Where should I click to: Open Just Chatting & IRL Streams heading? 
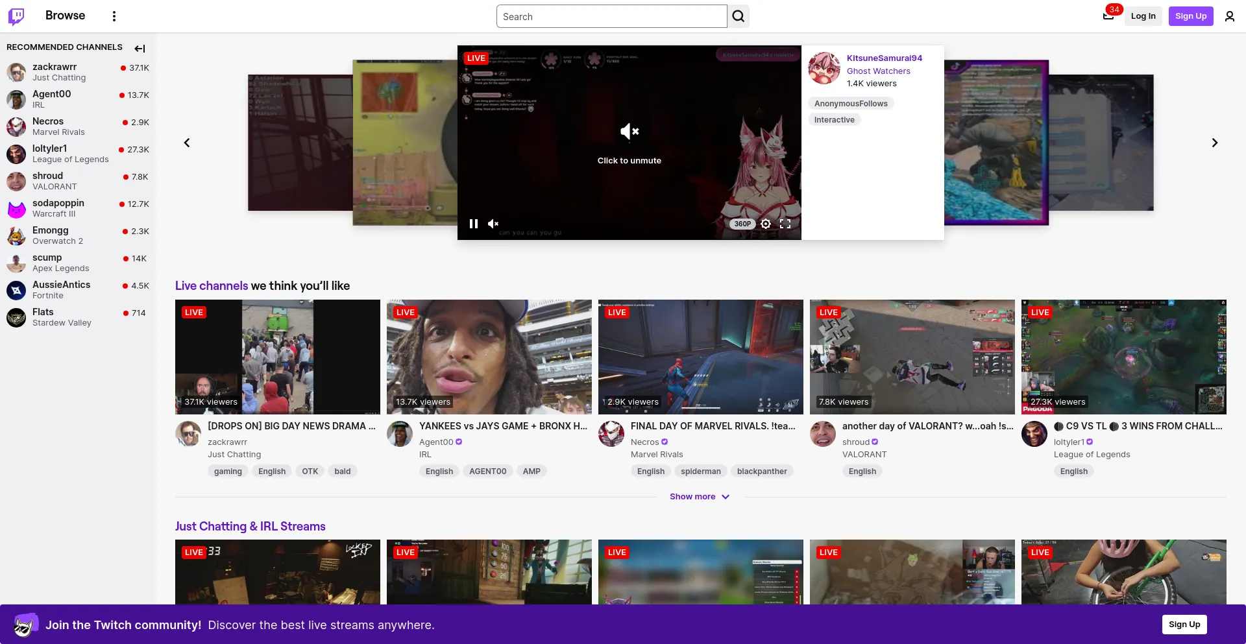click(x=250, y=527)
